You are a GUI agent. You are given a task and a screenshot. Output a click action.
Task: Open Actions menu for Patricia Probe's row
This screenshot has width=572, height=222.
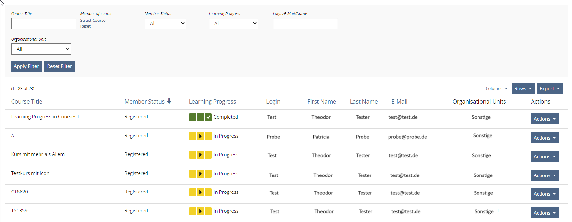coord(544,138)
